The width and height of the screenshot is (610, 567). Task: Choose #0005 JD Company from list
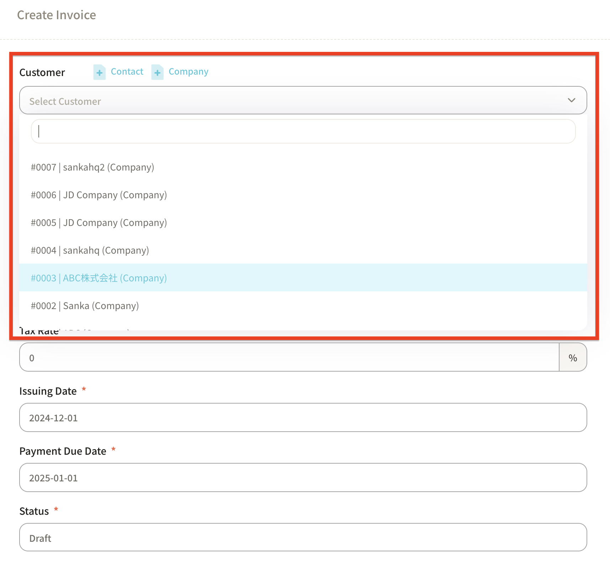click(99, 223)
